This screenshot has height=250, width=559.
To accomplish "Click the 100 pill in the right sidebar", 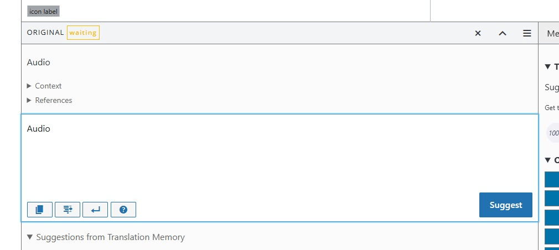I will 553,133.
